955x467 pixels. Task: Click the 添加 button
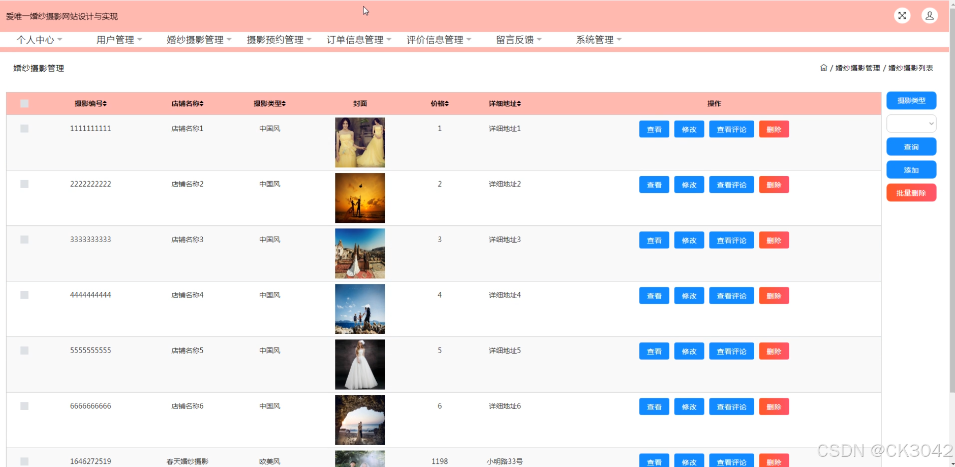click(911, 170)
